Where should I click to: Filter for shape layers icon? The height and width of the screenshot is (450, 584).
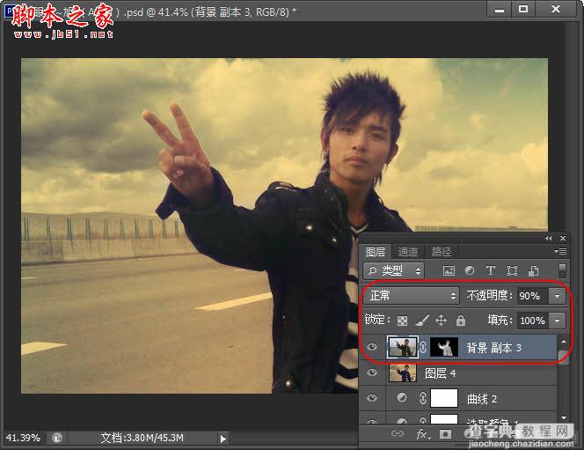pyautogui.click(x=512, y=270)
